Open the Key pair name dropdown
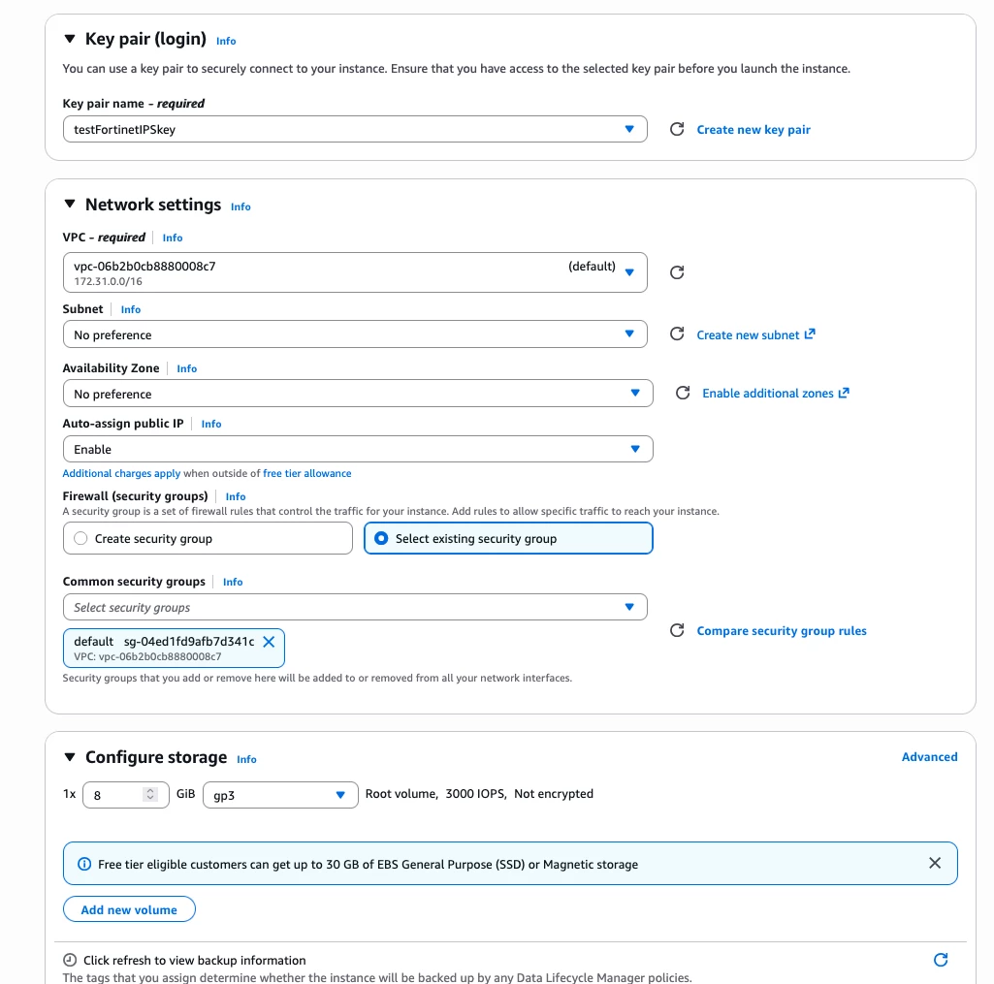The image size is (994, 984). [355, 129]
